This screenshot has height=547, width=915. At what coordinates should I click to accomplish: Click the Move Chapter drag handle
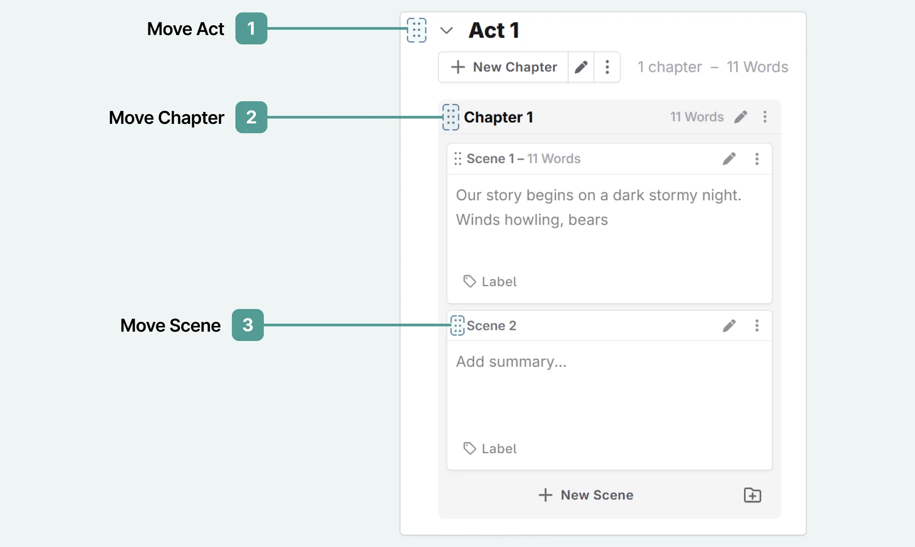451,117
